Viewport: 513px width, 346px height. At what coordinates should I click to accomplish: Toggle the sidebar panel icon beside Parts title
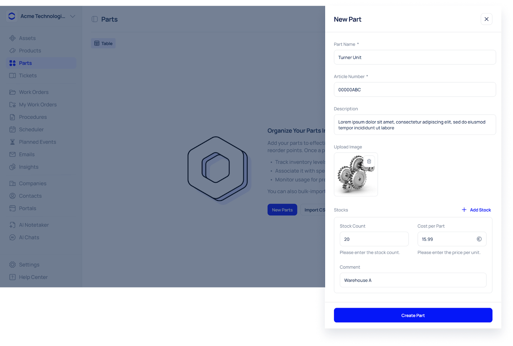(x=95, y=19)
